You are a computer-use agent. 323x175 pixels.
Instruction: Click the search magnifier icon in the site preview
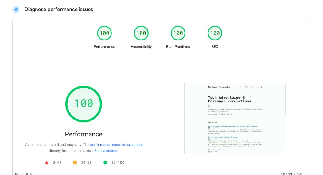click(257, 87)
